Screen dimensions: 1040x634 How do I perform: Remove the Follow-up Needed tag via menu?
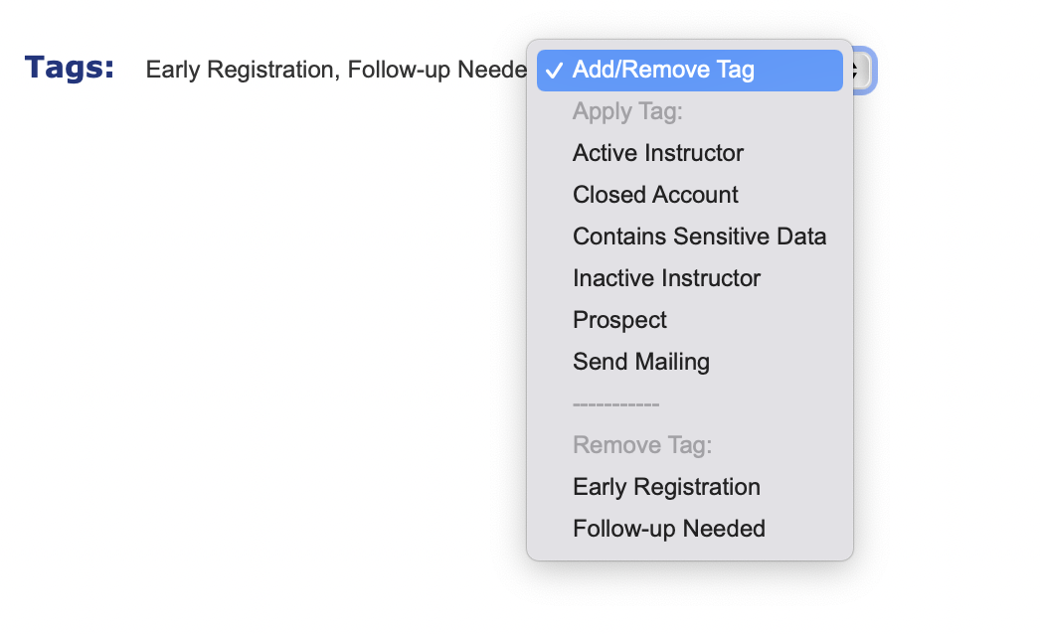coord(668,529)
